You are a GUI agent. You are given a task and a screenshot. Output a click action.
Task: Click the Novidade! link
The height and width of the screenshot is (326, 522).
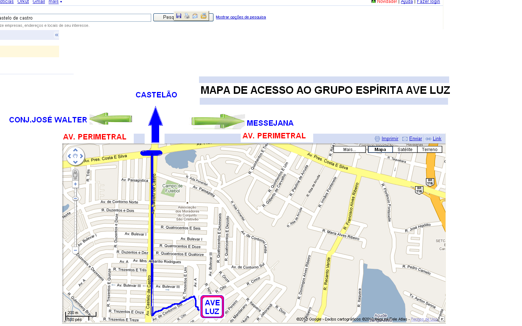(387, 2)
